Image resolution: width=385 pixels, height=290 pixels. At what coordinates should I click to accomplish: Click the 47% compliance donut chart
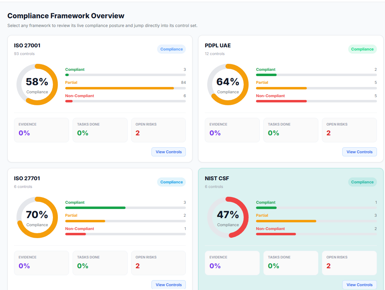228,217
